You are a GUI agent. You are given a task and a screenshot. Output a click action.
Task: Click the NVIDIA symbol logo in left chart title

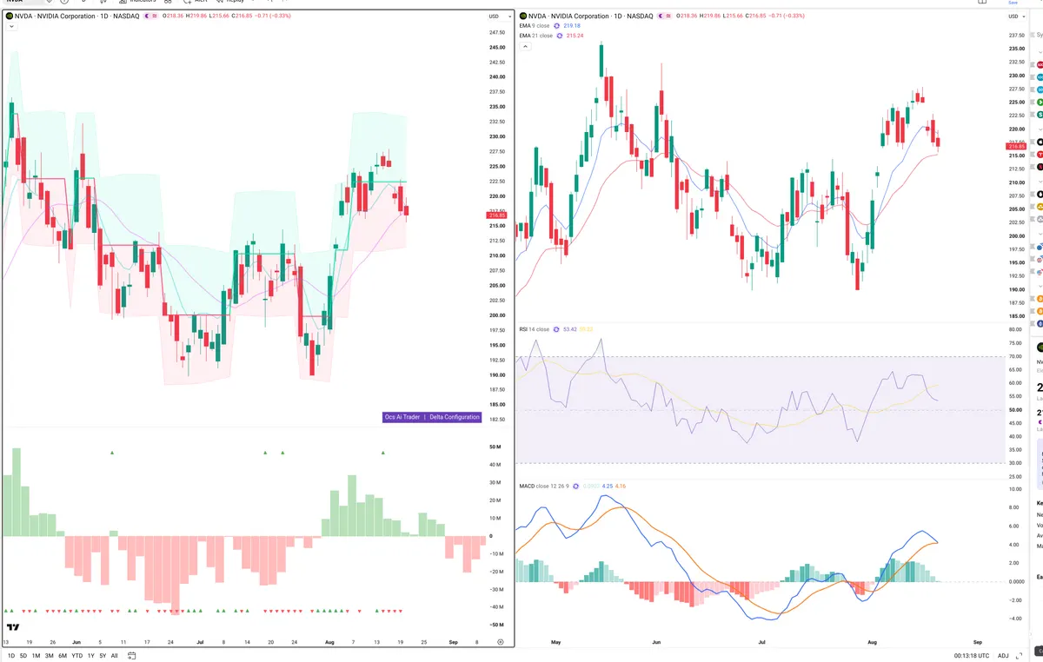pyautogui.click(x=9, y=16)
